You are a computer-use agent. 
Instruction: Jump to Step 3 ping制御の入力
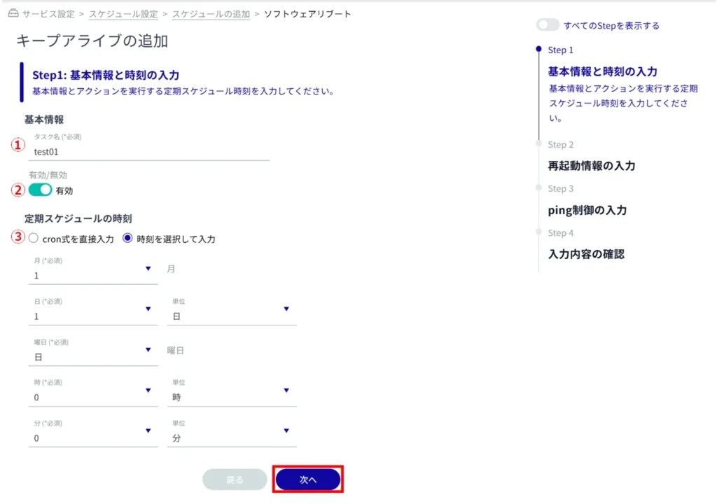point(587,210)
